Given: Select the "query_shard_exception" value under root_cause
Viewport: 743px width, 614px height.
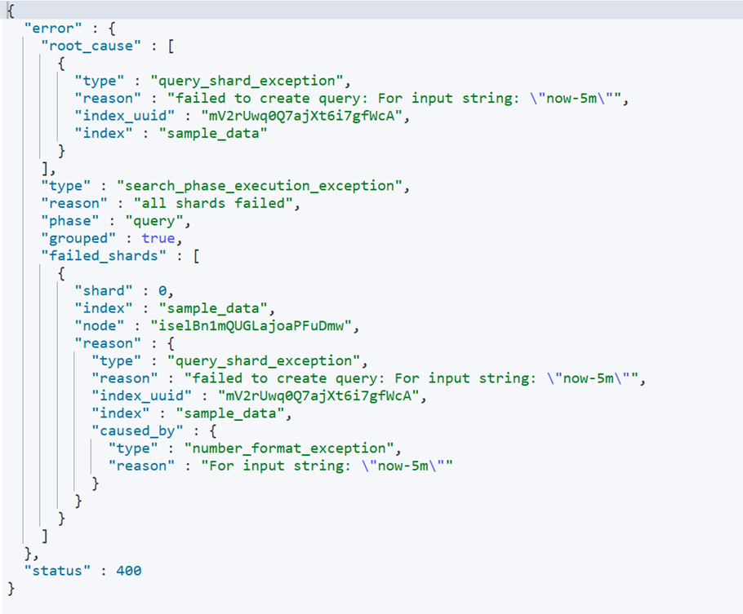Looking at the screenshot, I should [x=247, y=81].
